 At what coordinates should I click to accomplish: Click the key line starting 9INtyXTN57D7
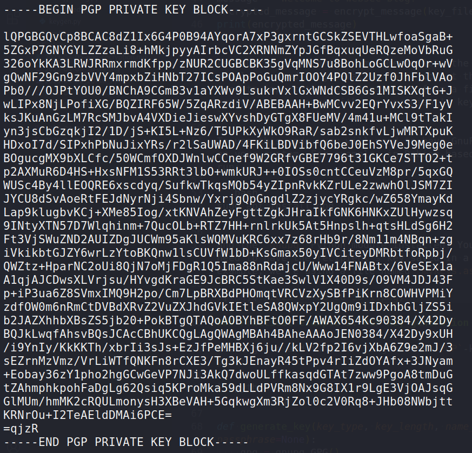228,226
